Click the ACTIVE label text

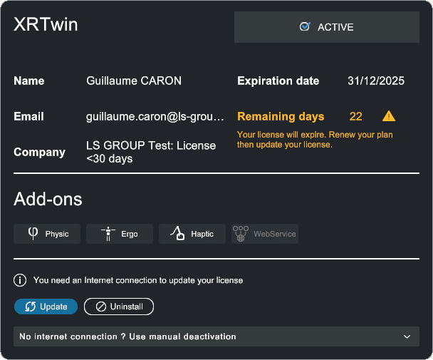pos(335,27)
